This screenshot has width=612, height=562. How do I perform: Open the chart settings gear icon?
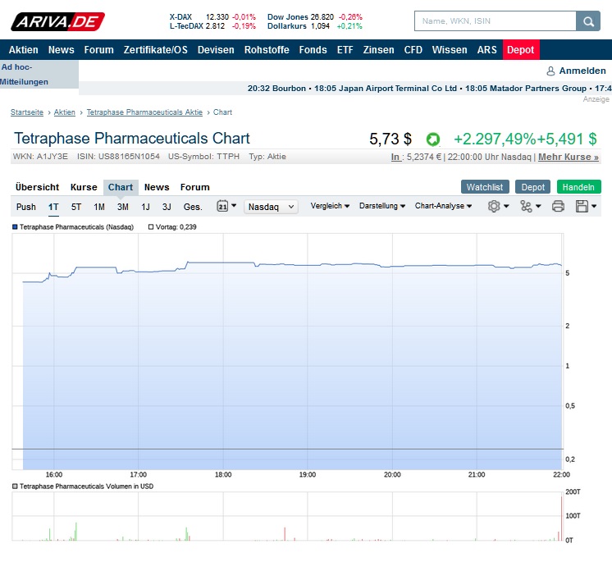tap(494, 206)
